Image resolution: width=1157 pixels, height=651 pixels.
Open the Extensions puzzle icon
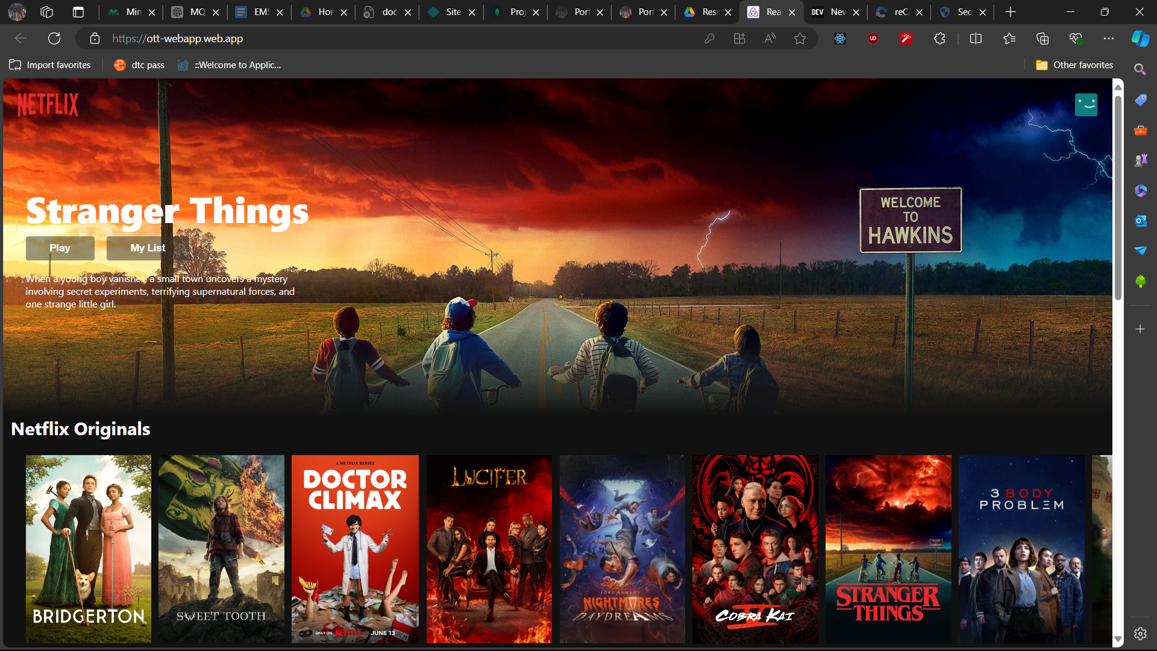[x=939, y=39]
